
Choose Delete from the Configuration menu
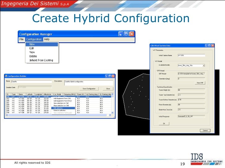pyautogui.click(x=42, y=56)
